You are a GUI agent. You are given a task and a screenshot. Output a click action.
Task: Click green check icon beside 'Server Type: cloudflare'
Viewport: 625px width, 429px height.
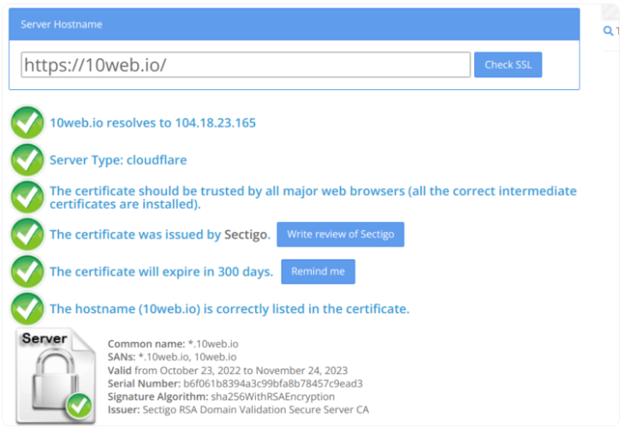[x=27, y=160]
